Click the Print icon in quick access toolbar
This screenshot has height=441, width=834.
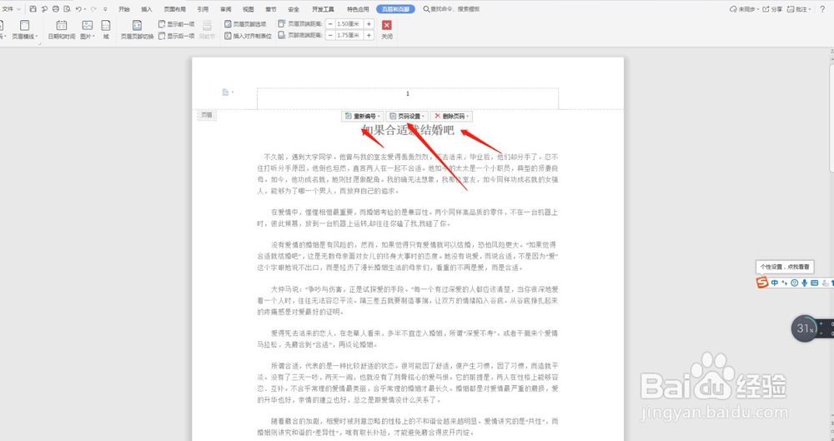55,9
